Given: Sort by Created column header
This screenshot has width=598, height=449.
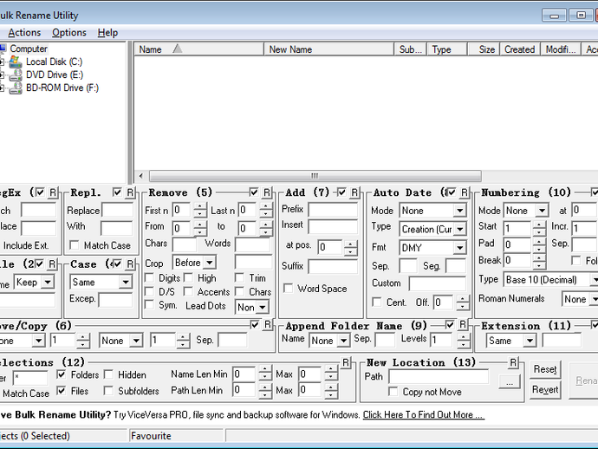Looking at the screenshot, I should (519, 49).
